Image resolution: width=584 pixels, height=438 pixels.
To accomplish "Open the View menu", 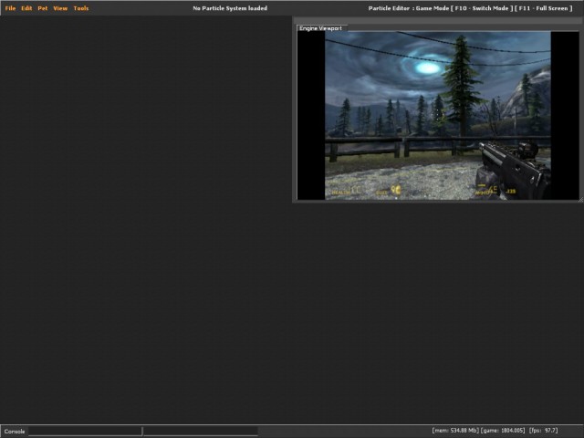I will 60,8.
